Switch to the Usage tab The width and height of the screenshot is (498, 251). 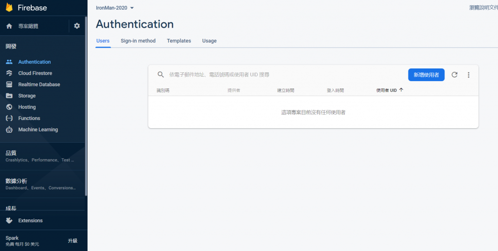pos(209,41)
